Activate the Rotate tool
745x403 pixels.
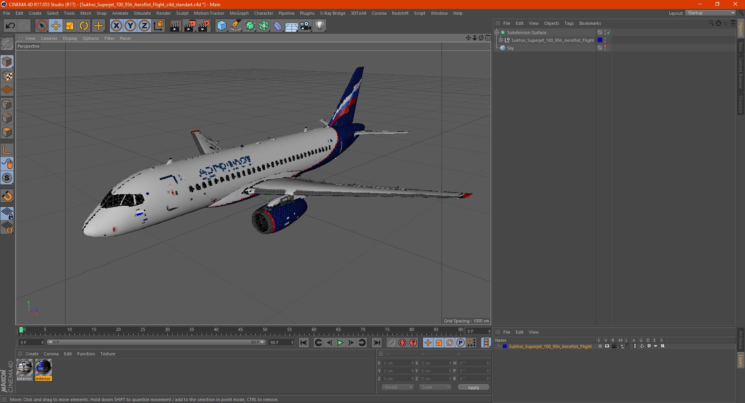84,26
